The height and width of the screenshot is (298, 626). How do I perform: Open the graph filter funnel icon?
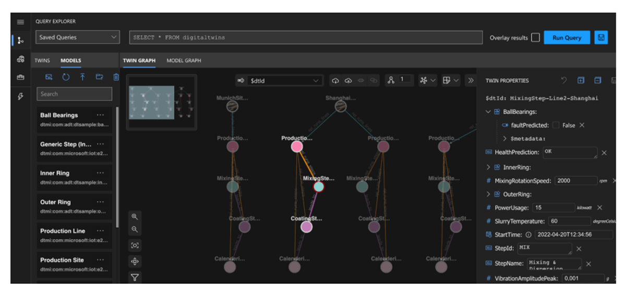pos(135,278)
